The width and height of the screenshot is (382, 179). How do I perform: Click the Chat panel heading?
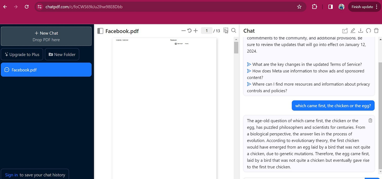tap(249, 31)
